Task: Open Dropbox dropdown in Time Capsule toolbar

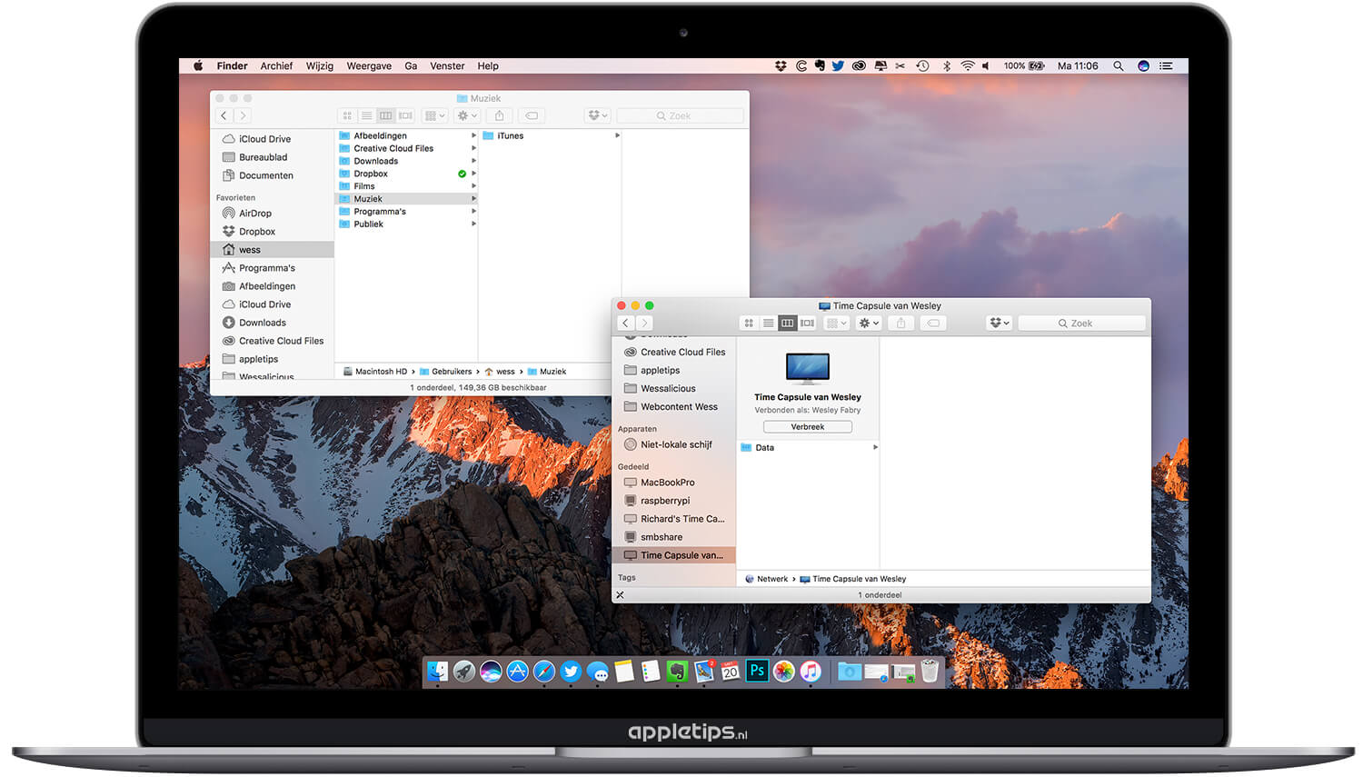Action: pos(999,324)
